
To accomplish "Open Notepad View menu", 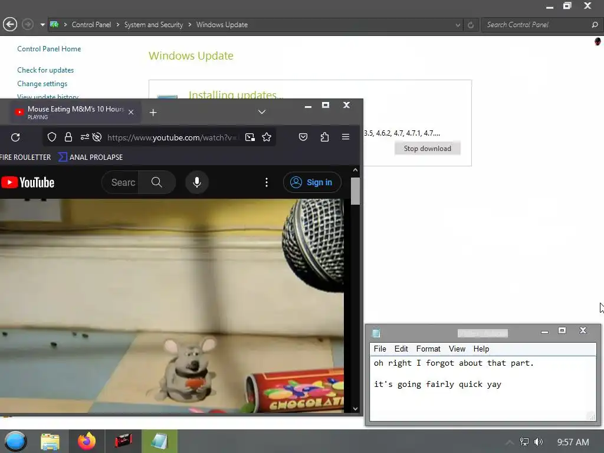I will [x=457, y=349].
